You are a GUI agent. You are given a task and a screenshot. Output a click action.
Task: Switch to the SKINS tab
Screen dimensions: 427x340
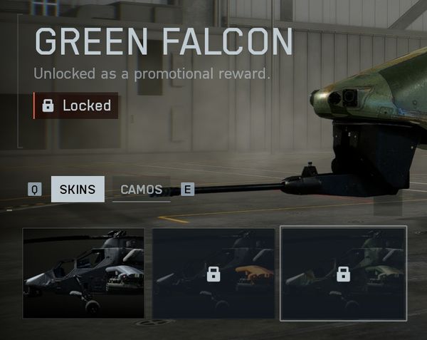click(78, 189)
